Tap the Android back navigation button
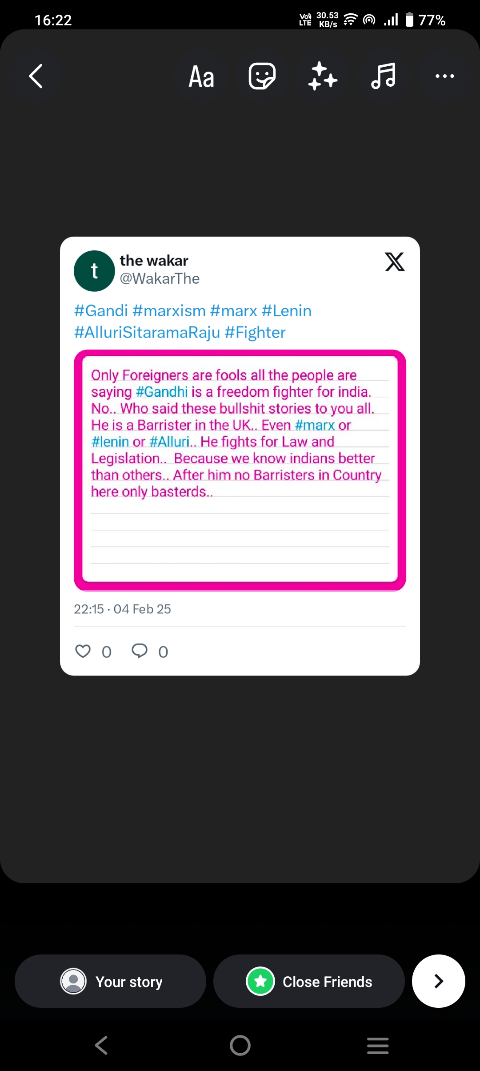Image resolution: width=480 pixels, height=1071 pixels. [x=101, y=1045]
